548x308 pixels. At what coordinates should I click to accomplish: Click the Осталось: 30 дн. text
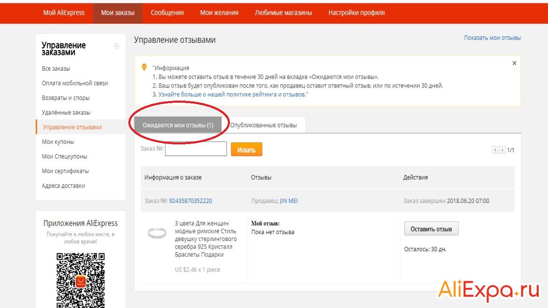pyautogui.click(x=425, y=249)
